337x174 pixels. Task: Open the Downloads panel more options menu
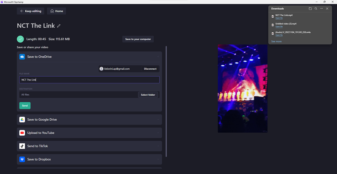[321, 8]
